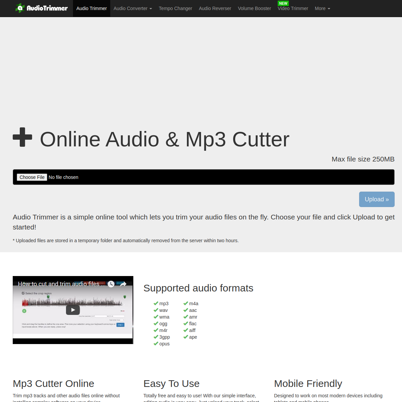The width and height of the screenshot is (402, 402).
Task: Open the Tempo Changer page
Action: point(175,8)
